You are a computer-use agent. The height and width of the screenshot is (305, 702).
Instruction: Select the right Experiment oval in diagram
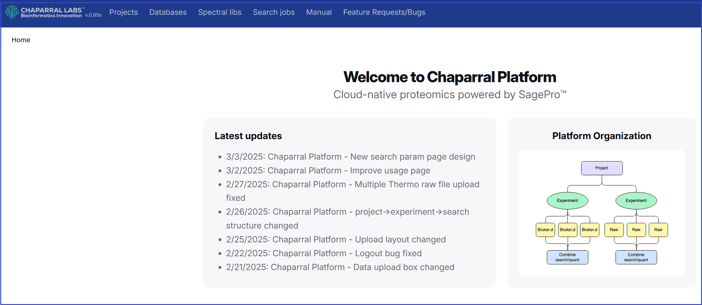pyautogui.click(x=636, y=201)
